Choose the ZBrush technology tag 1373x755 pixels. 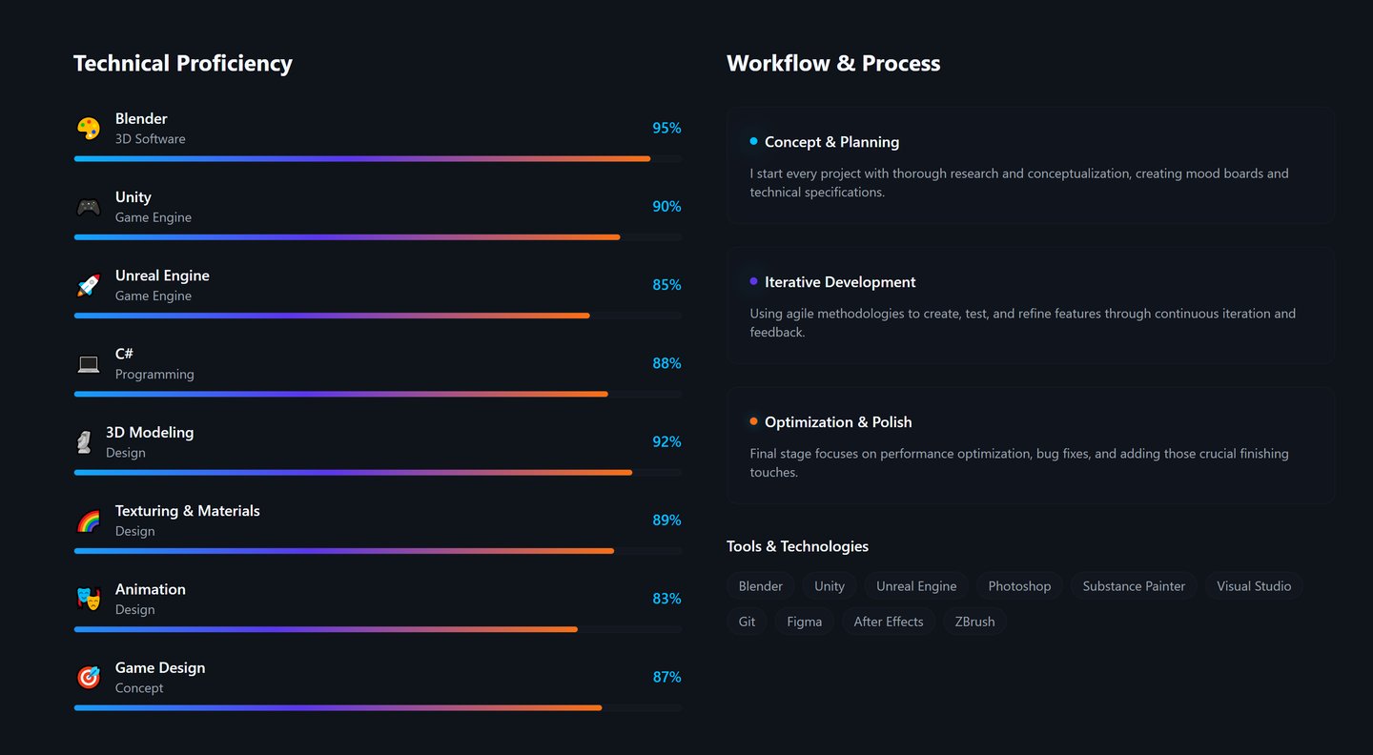point(974,622)
